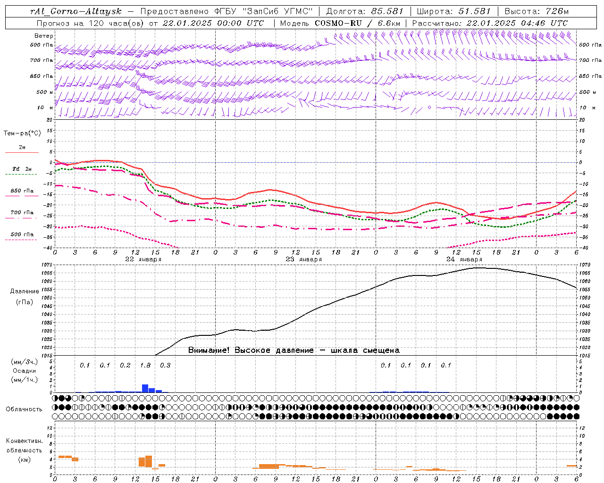The height and width of the screenshot is (483, 604).
Task: Click the tallest blue precipitation bar
Action: coord(145,389)
